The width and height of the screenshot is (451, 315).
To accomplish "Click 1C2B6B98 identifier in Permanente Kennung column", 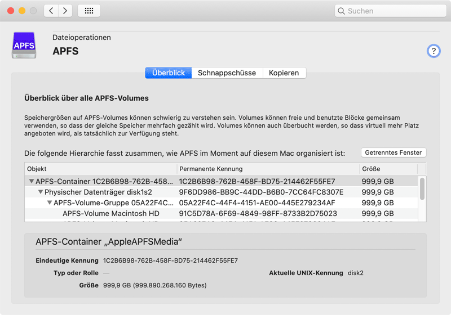I will 257,181.
